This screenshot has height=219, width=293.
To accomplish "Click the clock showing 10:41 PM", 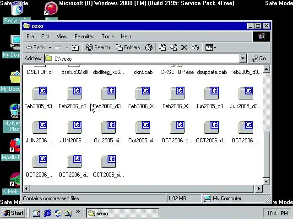I will tap(277, 213).
